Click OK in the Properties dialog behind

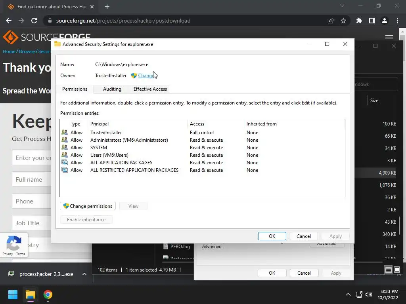point(272,273)
